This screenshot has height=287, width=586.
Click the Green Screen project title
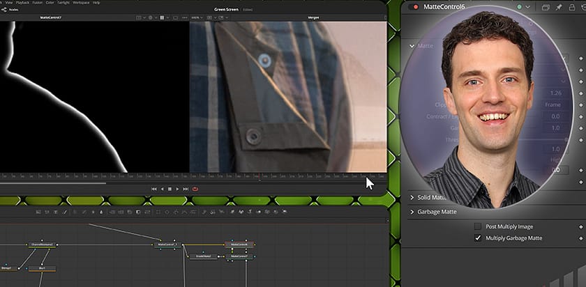pyautogui.click(x=226, y=9)
